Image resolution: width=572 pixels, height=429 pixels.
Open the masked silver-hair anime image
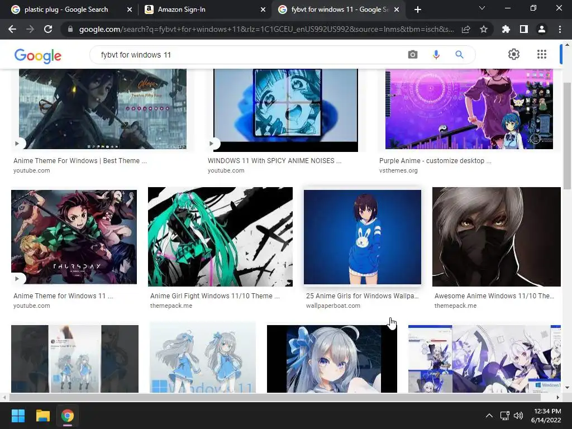(x=497, y=237)
